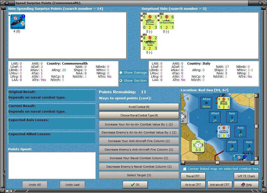Click the Axis 1 sea box section

[232, 117]
